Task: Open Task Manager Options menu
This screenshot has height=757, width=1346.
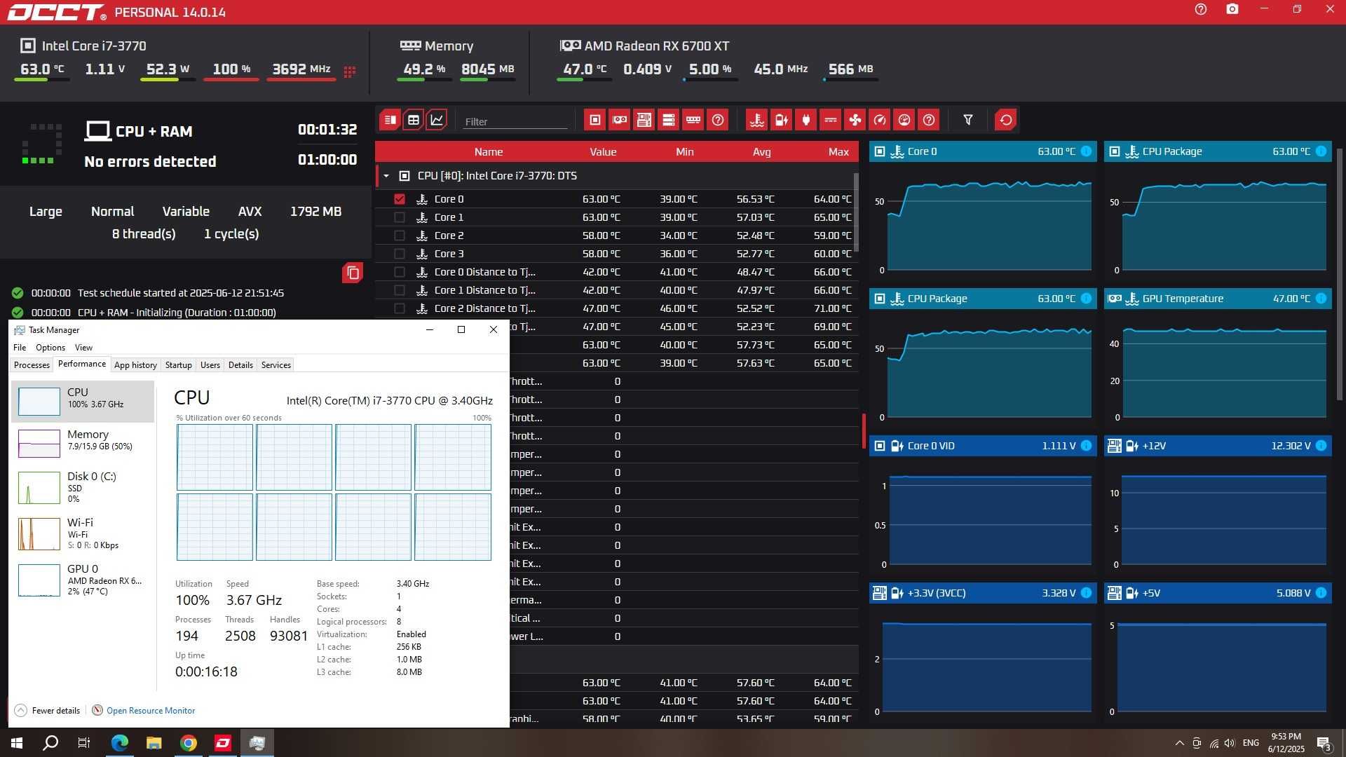Action: (x=50, y=348)
